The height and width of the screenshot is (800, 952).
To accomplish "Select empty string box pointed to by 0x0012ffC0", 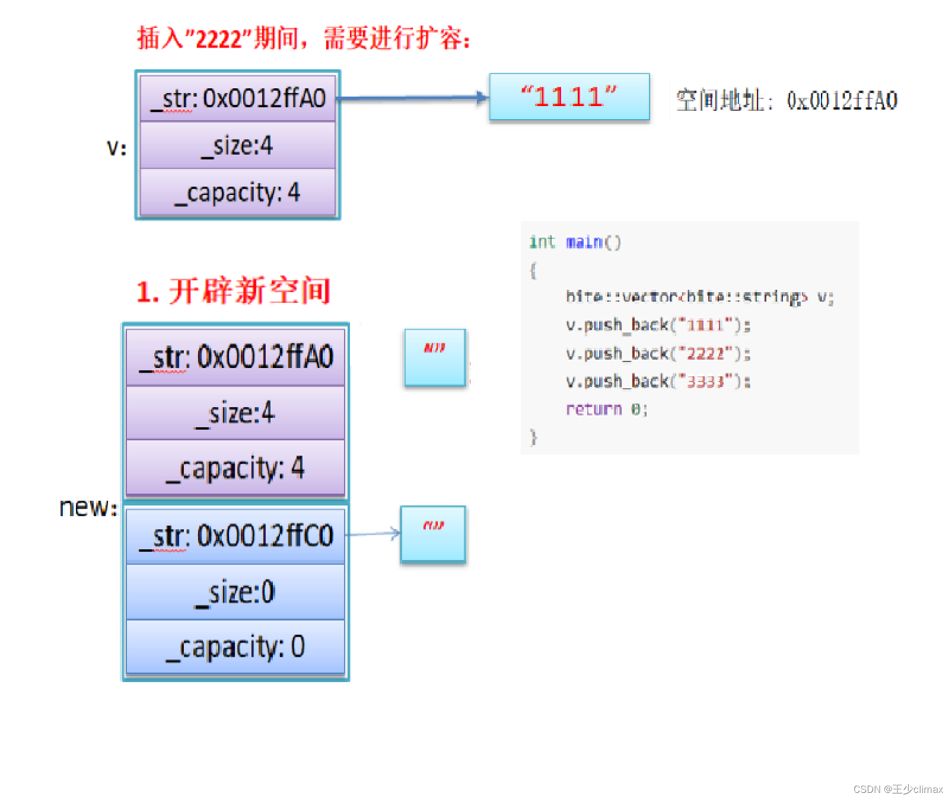I will click(433, 535).
